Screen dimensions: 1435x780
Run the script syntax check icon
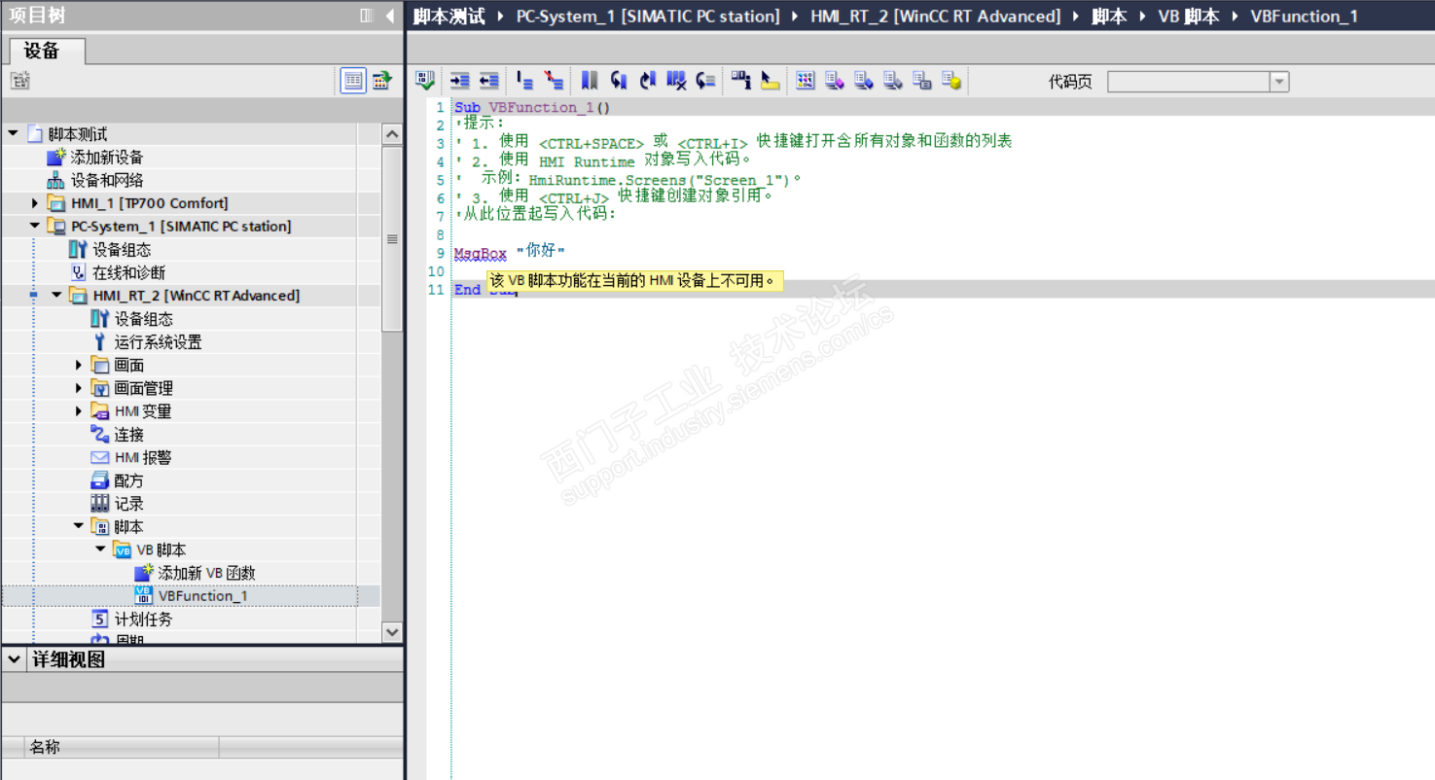(425, 81)
